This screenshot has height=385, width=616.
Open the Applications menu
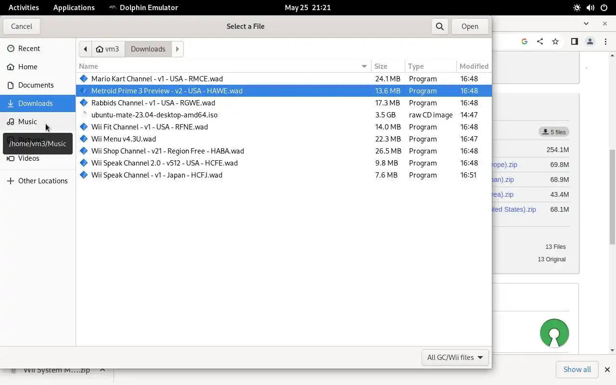74,8
